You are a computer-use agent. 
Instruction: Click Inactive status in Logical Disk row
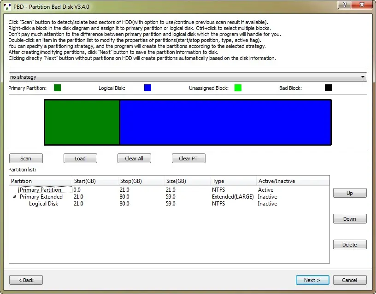[267, 204]
